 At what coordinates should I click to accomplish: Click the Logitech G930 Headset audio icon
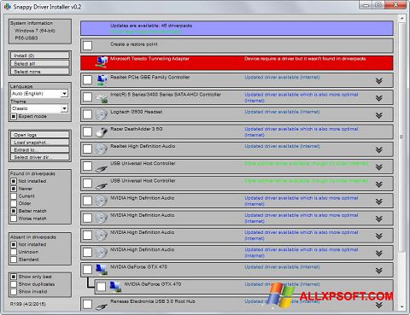tap(101, 114)
